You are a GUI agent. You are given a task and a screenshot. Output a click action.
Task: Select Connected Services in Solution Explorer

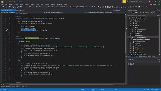[140, 41]
